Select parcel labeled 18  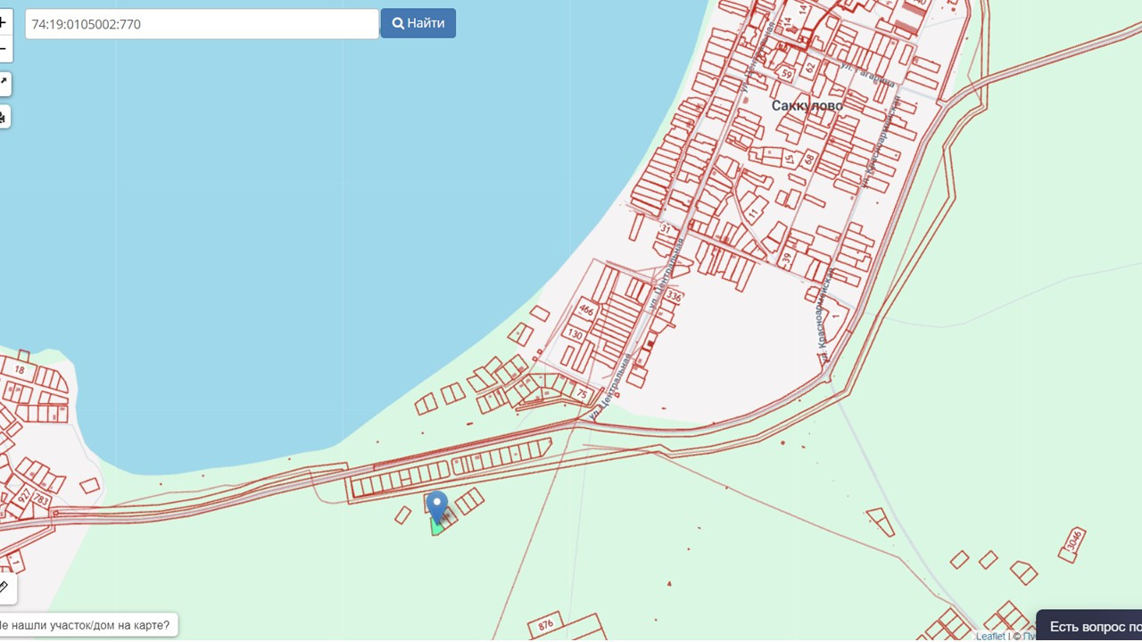click(20, 369)
